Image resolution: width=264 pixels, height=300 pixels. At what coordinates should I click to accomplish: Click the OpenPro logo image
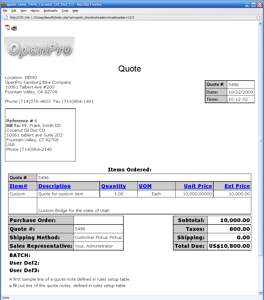[39, 48]
